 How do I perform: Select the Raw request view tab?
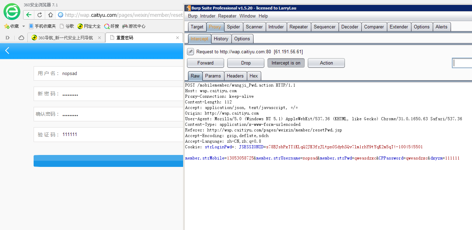pyautogui.click(x=195, y=76)
